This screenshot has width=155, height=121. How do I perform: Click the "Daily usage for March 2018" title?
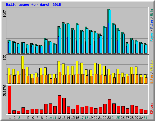33,5
